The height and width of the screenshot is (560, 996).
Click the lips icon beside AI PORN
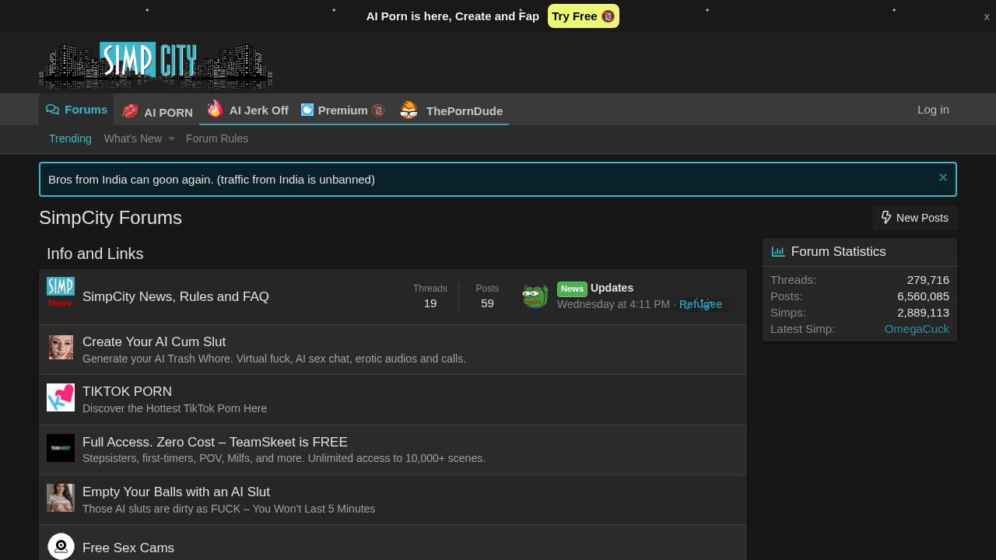pos(130,111)
